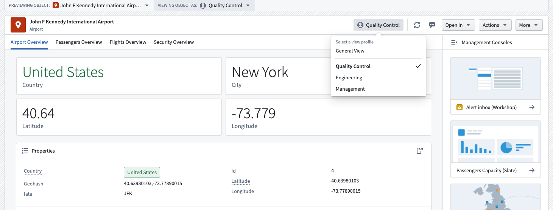
Task: Collapse the Management Consoles panel icon
Action: (x=454, y=42)
